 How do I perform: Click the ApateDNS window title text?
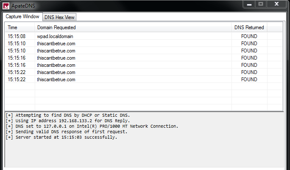coord(26,6)
